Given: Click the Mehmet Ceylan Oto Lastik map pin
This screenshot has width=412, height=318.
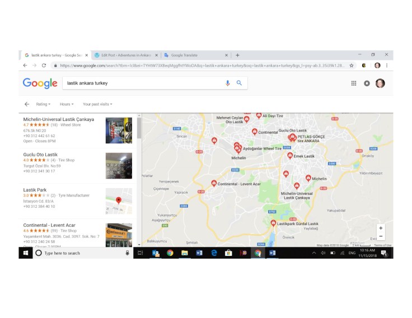Looking at the screenshot, I should tap(246, 119).
